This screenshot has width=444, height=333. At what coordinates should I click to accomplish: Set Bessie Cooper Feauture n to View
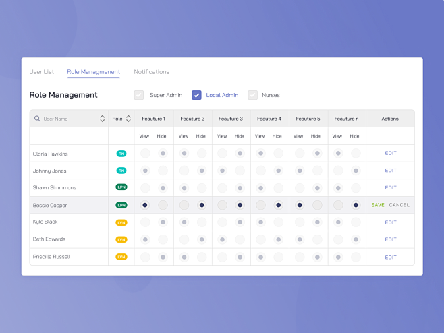click(338, 205)
